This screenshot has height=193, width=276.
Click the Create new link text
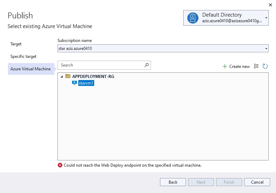239,67
